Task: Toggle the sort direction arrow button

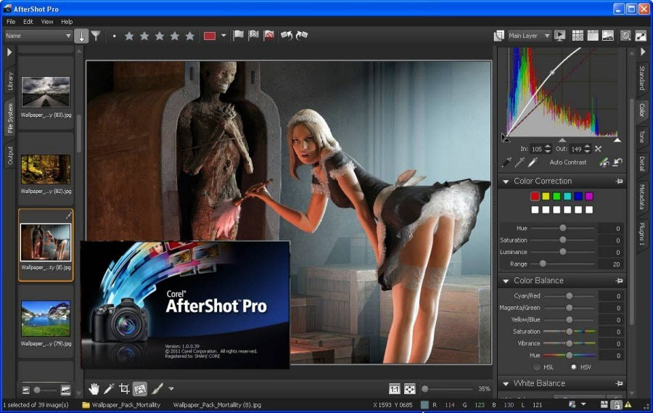Action: (81, 36)
